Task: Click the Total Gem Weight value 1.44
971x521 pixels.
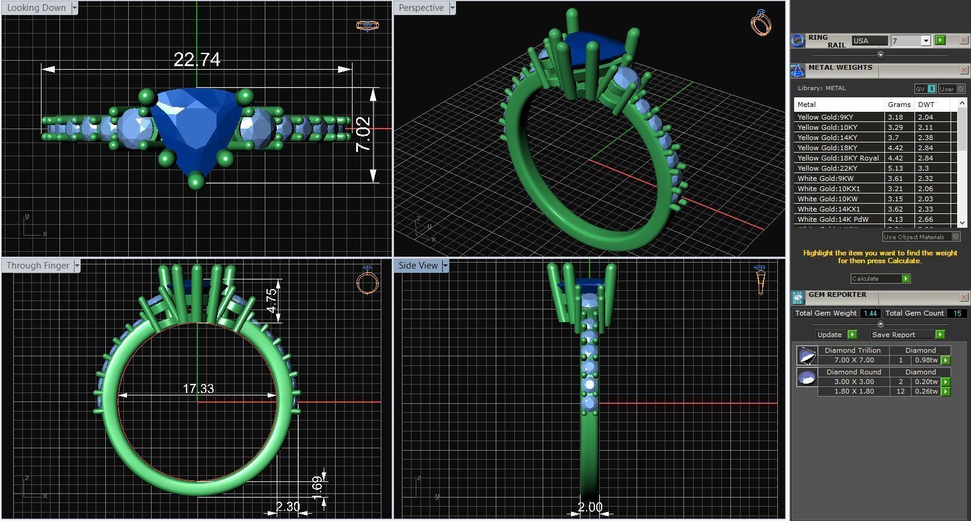Action: coord(870,313)
